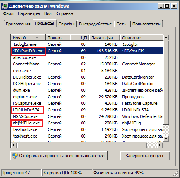Switch to the Быстродействие tab
The height and width of the screenshot is (178, 180).
click(x=95, y=24)
